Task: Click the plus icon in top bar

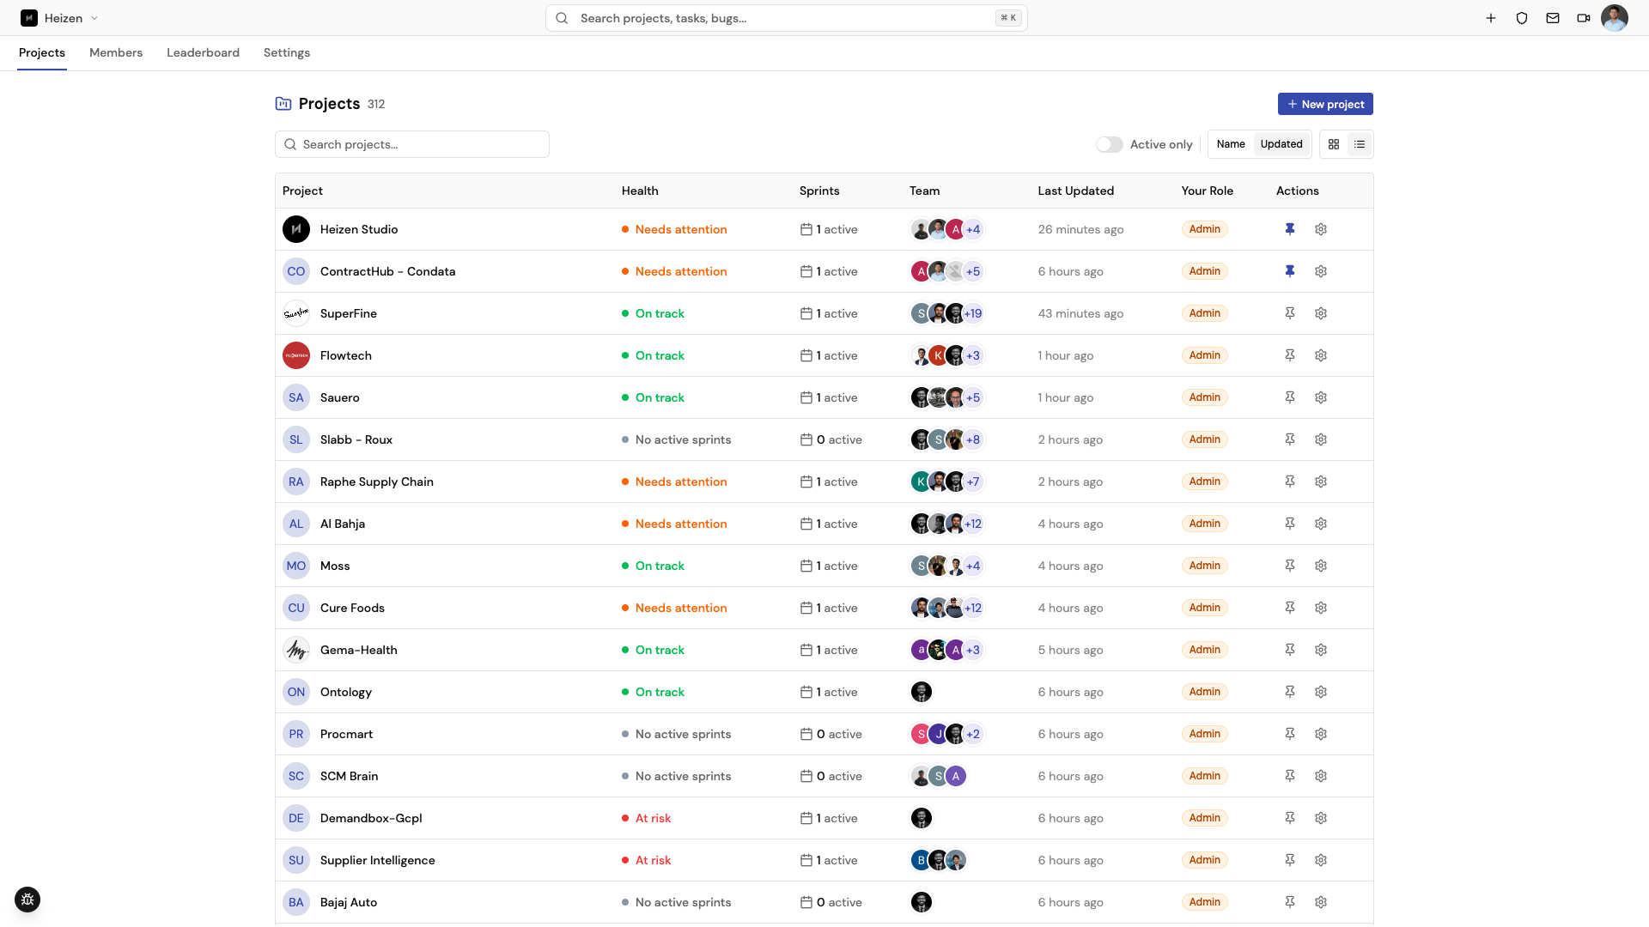Action: click(x=1491, y=18)
